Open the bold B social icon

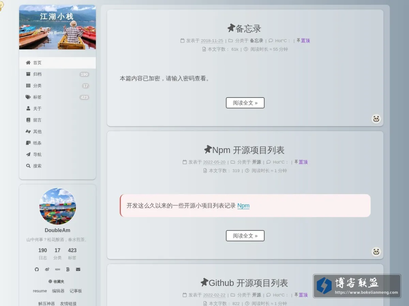click(68, 269)
